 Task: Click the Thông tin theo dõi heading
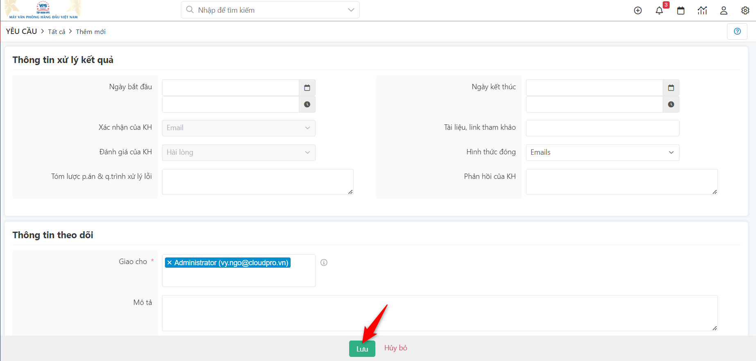(x=53, y=235)
